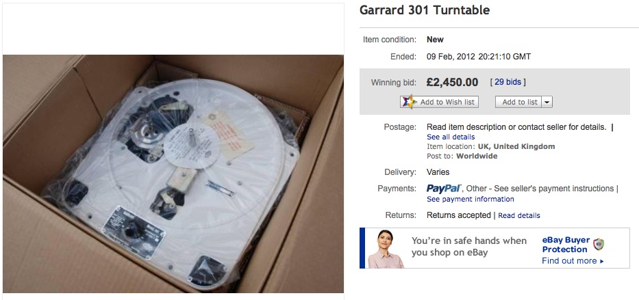
Task: Click the Garrard 301 turntable photo
Action: [x=173, y=174]
